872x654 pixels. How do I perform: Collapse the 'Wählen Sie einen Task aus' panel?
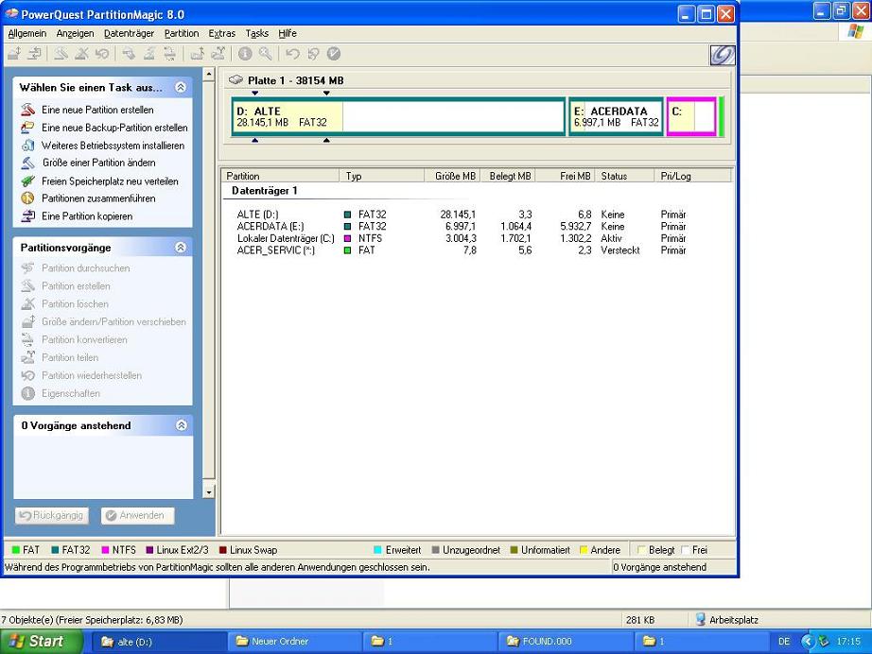click(x=181, y=87)
